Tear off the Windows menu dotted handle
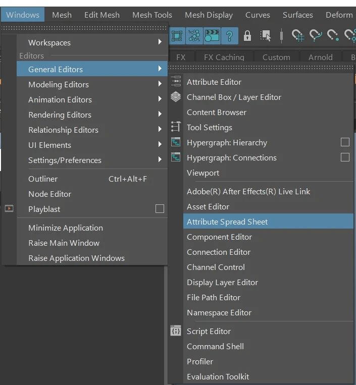356x385 pixels. point(84,28)
